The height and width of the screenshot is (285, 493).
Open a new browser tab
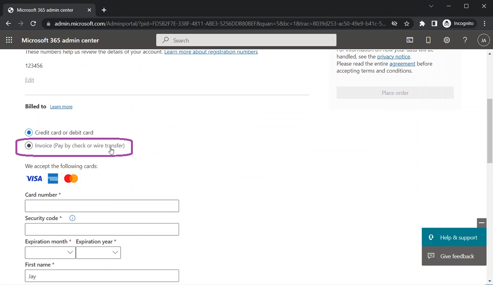pos(104,10)
